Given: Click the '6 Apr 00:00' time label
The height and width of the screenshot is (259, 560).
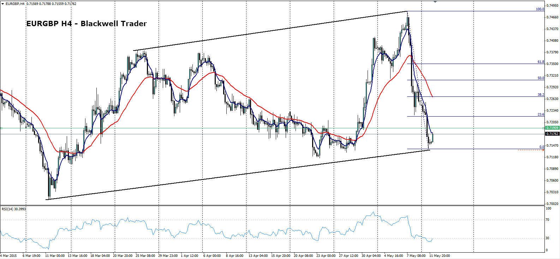Looking at the screenshot, I should coord(212,255).
